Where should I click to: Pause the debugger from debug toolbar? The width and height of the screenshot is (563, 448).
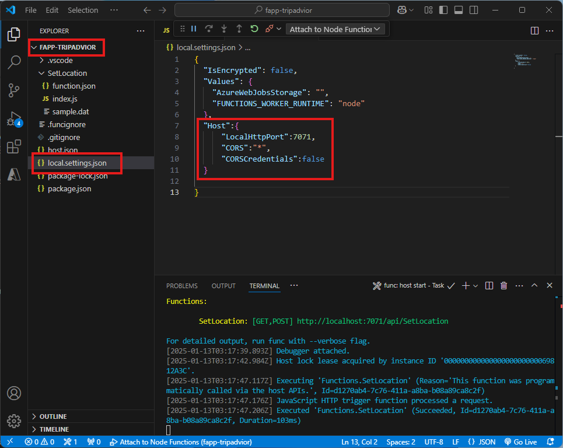194,29
